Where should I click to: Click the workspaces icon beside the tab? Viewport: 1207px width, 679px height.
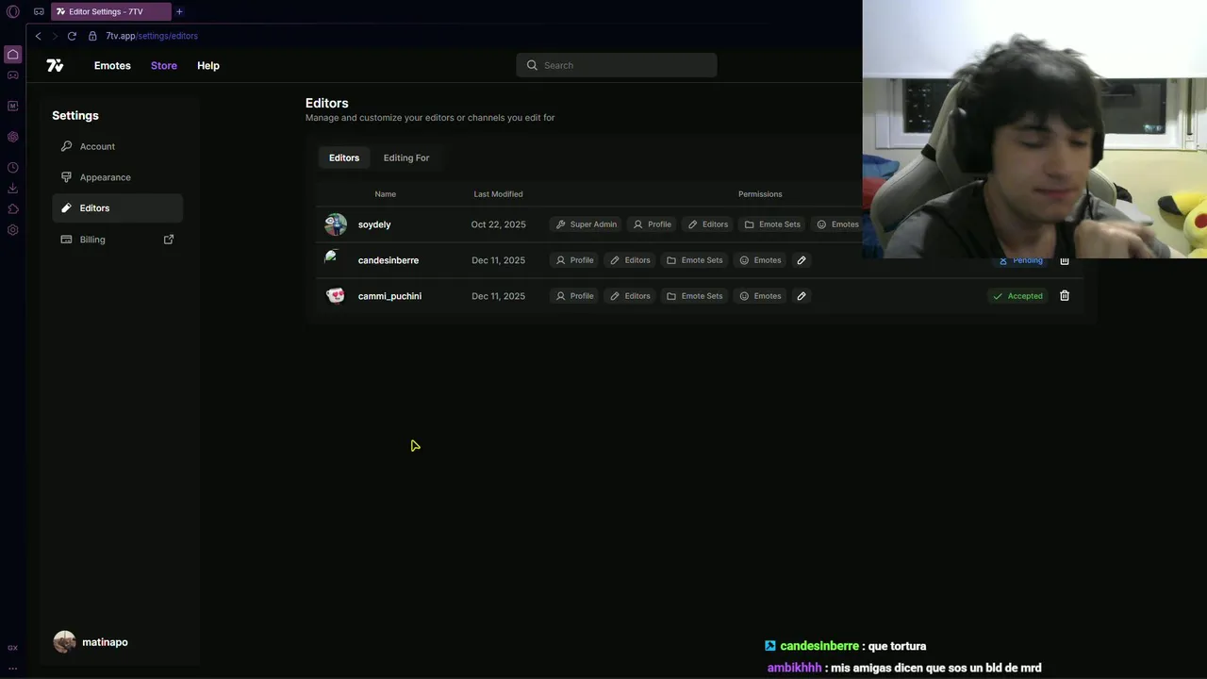39,12
